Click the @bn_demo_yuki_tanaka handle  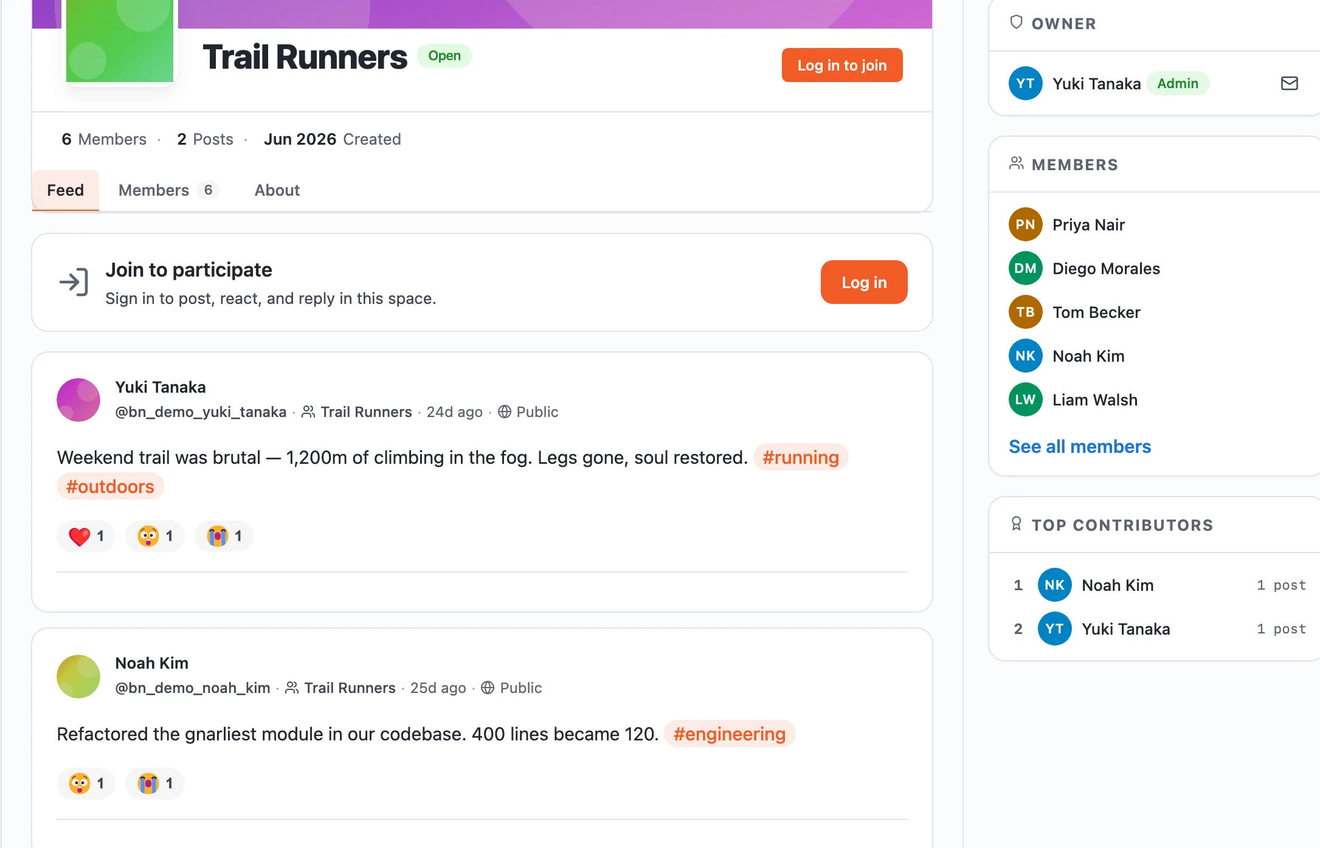coord(201,412)
